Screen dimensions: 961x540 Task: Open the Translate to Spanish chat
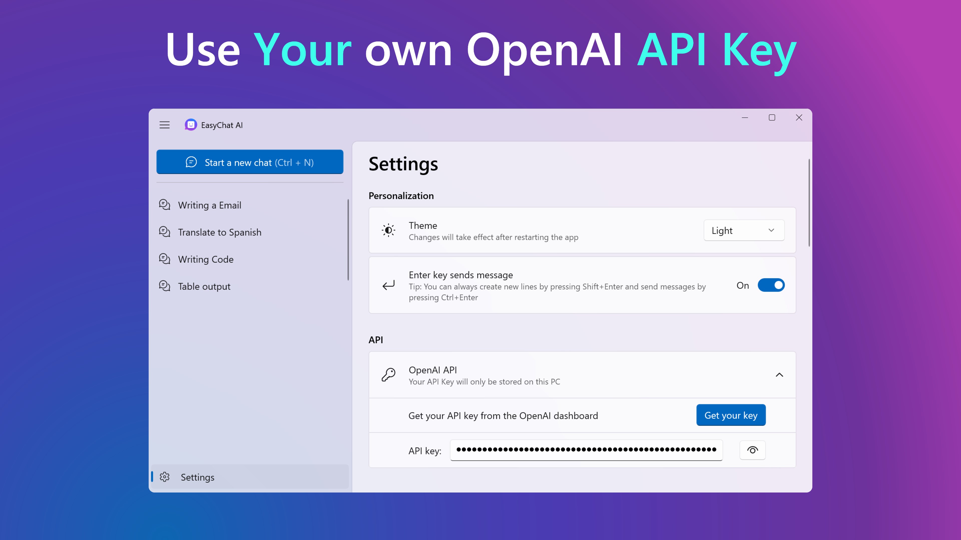[219, 232]
